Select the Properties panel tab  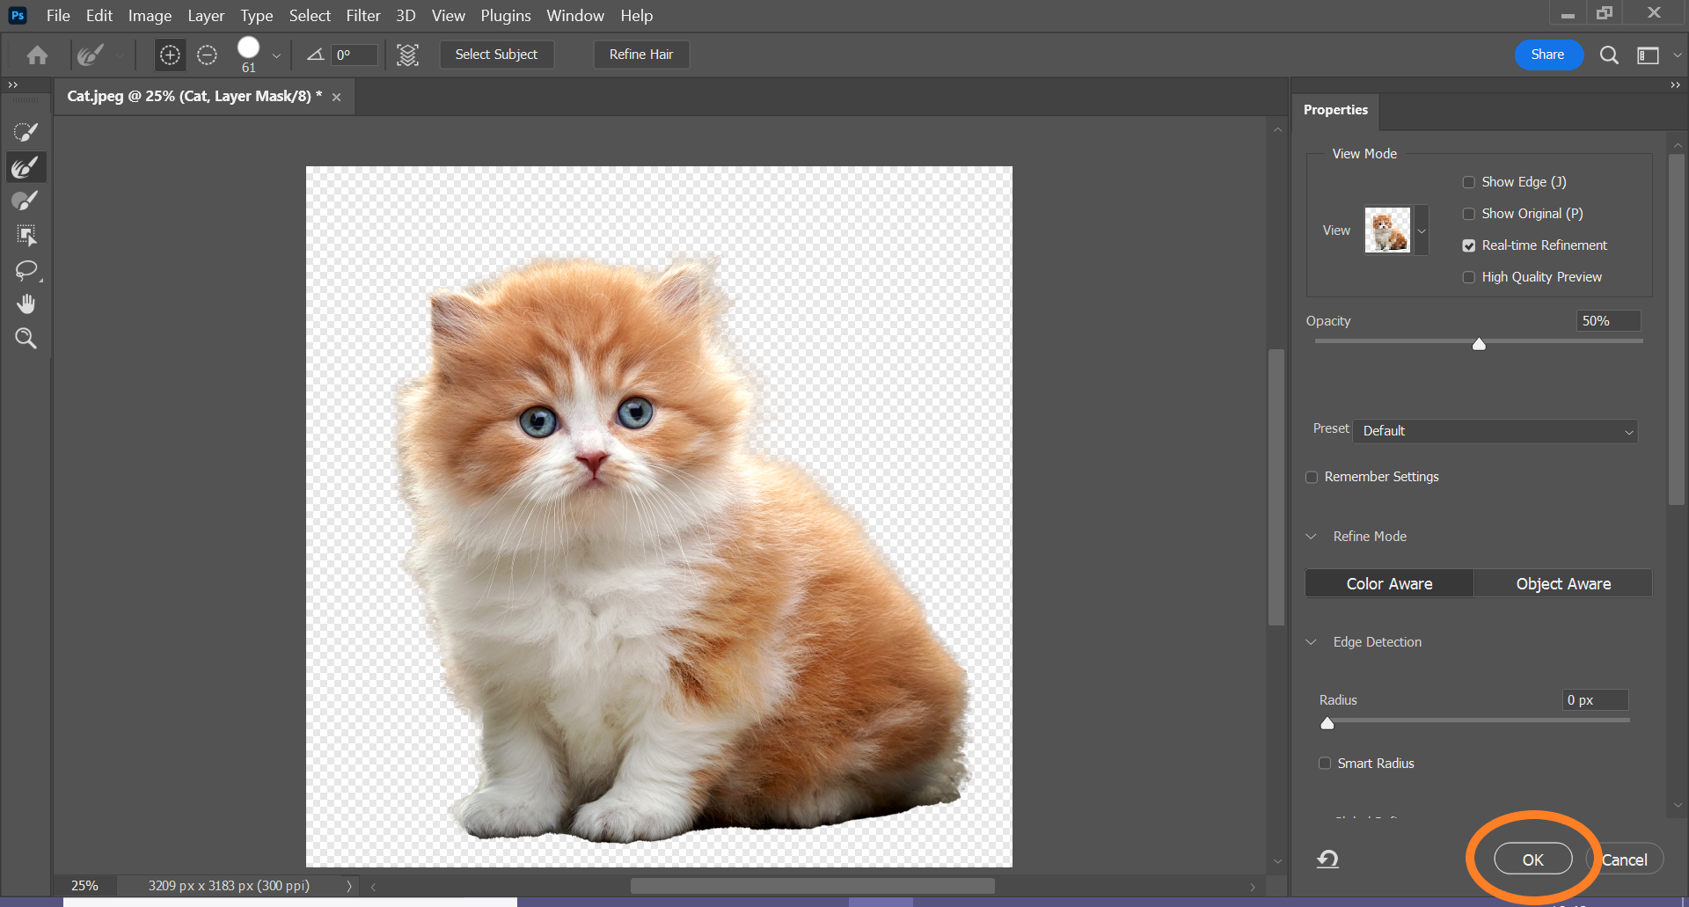click(1335, 110)
